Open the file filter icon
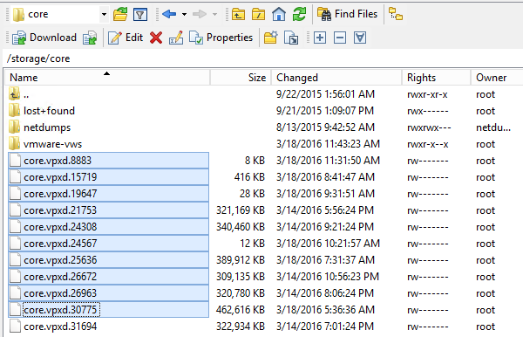This screenshot has height=337, width=523. (140, 14)
